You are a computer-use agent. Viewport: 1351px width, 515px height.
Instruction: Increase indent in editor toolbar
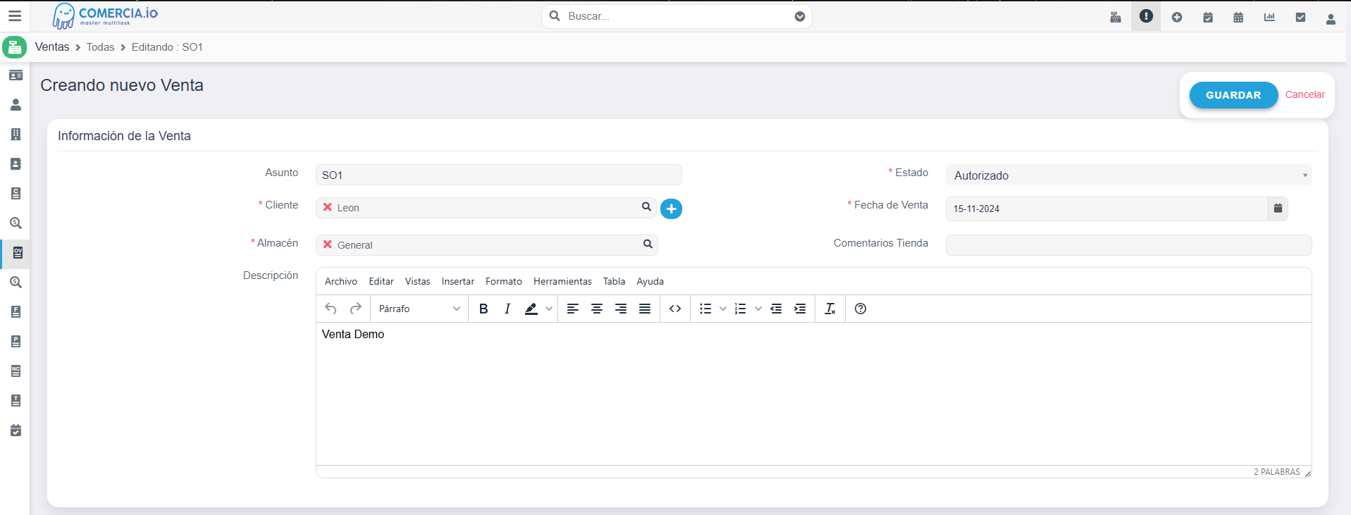[x=800, y=309]
